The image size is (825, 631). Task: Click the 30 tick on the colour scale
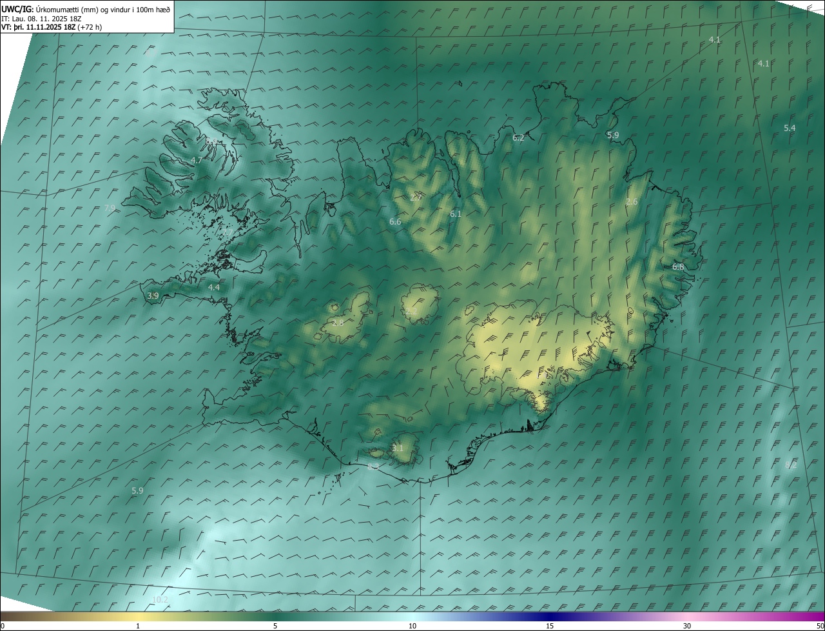tap(687, 626)
